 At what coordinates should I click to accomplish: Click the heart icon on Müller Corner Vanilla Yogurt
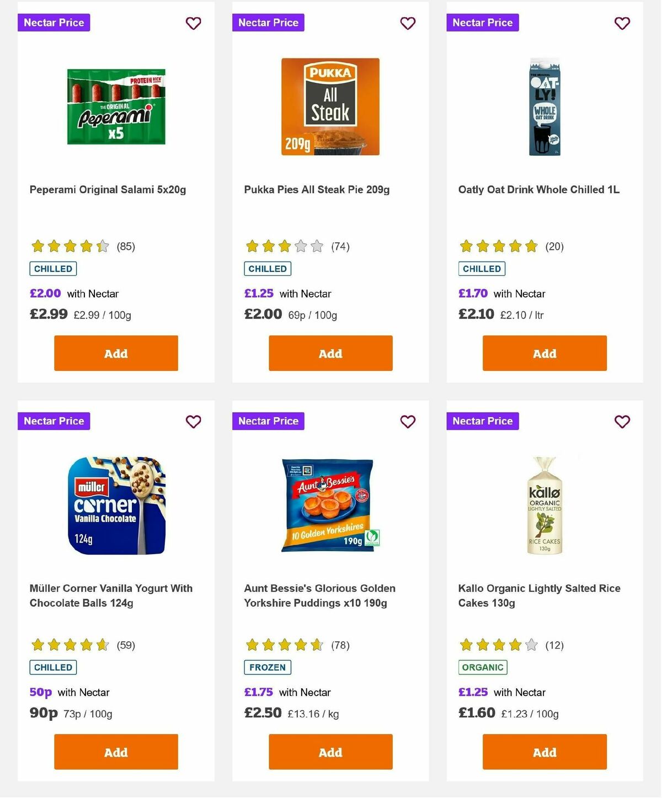(x=193, y=422)
